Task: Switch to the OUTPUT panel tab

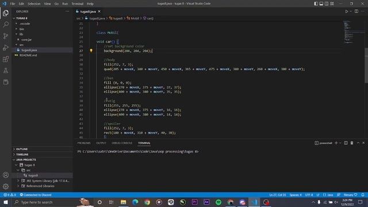Action: (x=101, y=143)
